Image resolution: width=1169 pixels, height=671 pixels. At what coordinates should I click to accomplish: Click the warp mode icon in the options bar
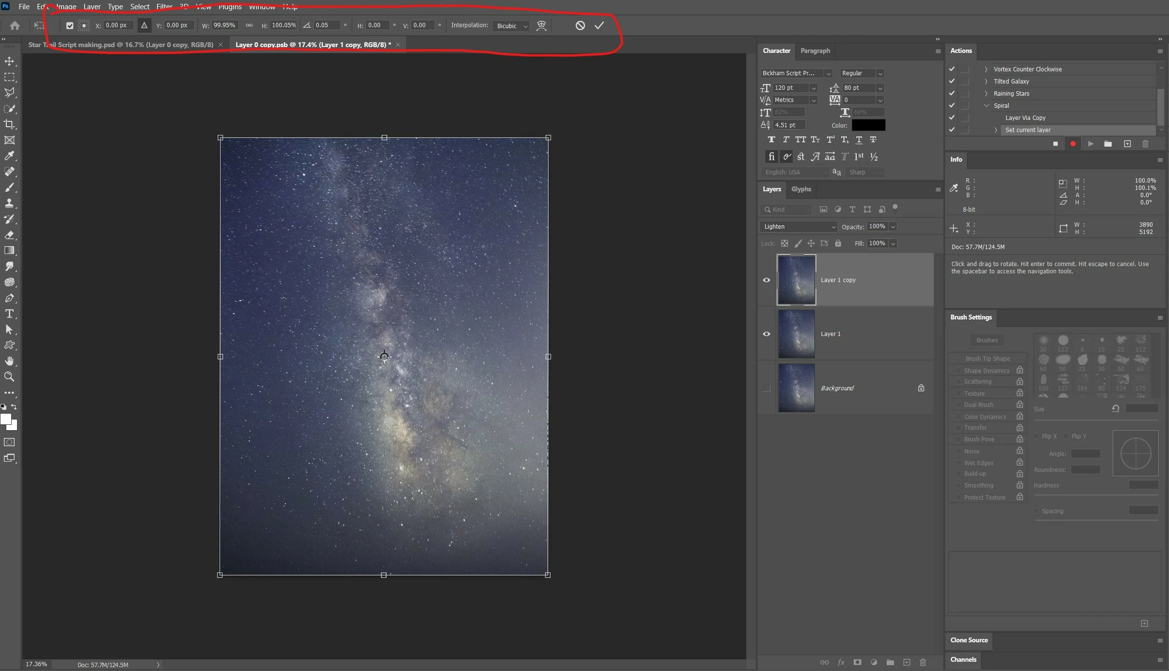[541, 26]
